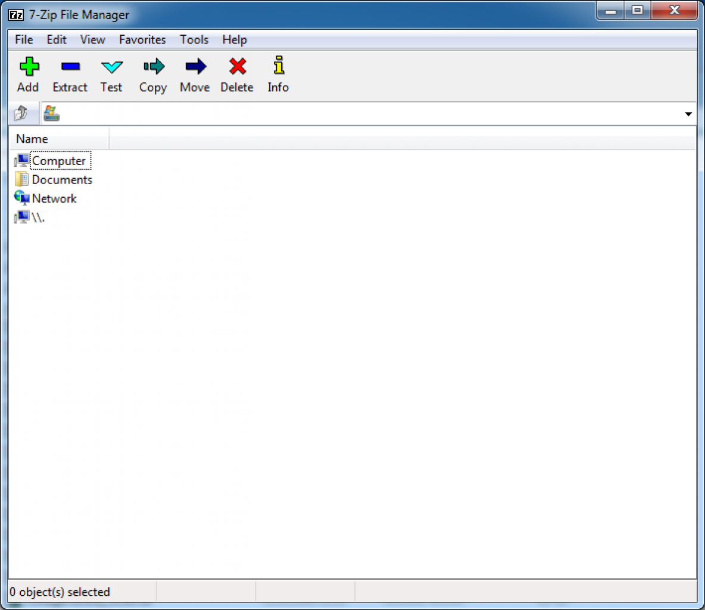Open Info via the toolbar icon

click(x=279, y=65)
